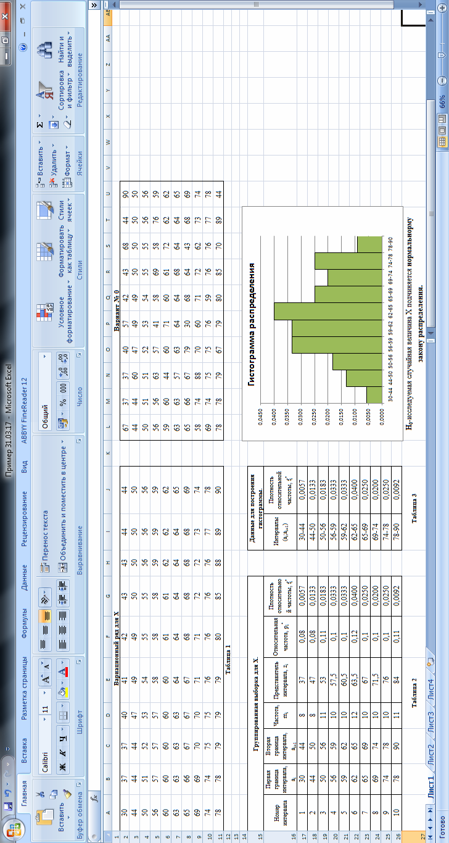Screen dimensions: 449x843
Task: Click the Clear eraser icon in Редактирование
Action: [x=68, y=125]
